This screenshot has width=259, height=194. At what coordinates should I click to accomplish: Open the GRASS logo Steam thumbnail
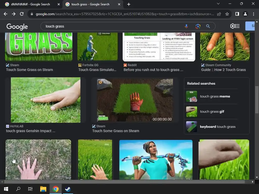coord(39,47)
